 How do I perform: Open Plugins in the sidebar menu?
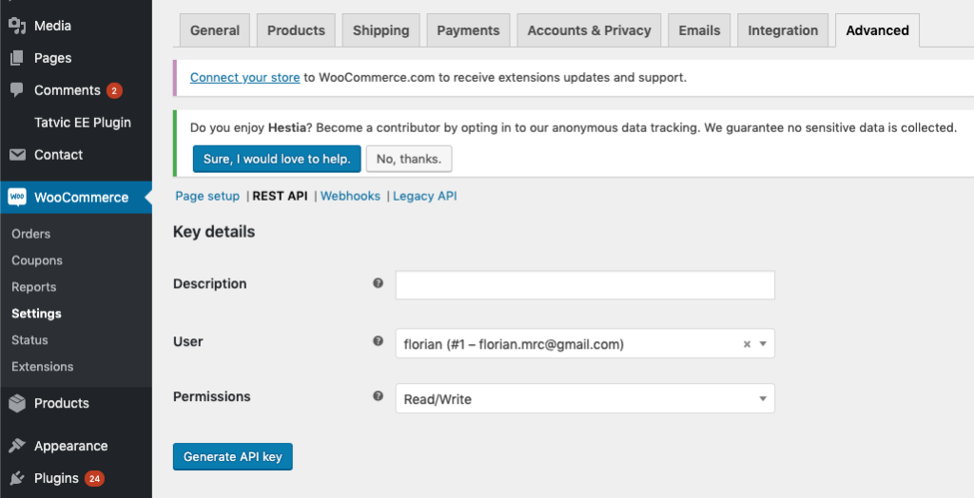[56, 478]
